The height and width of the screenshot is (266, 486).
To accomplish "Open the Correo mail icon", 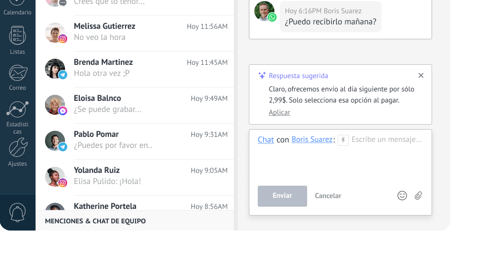I will 18,73.
